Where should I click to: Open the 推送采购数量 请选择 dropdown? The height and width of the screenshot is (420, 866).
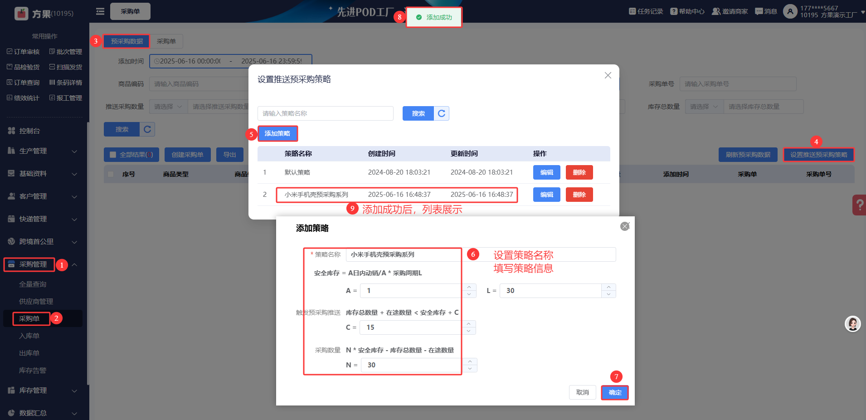click(x=168, y=107)
